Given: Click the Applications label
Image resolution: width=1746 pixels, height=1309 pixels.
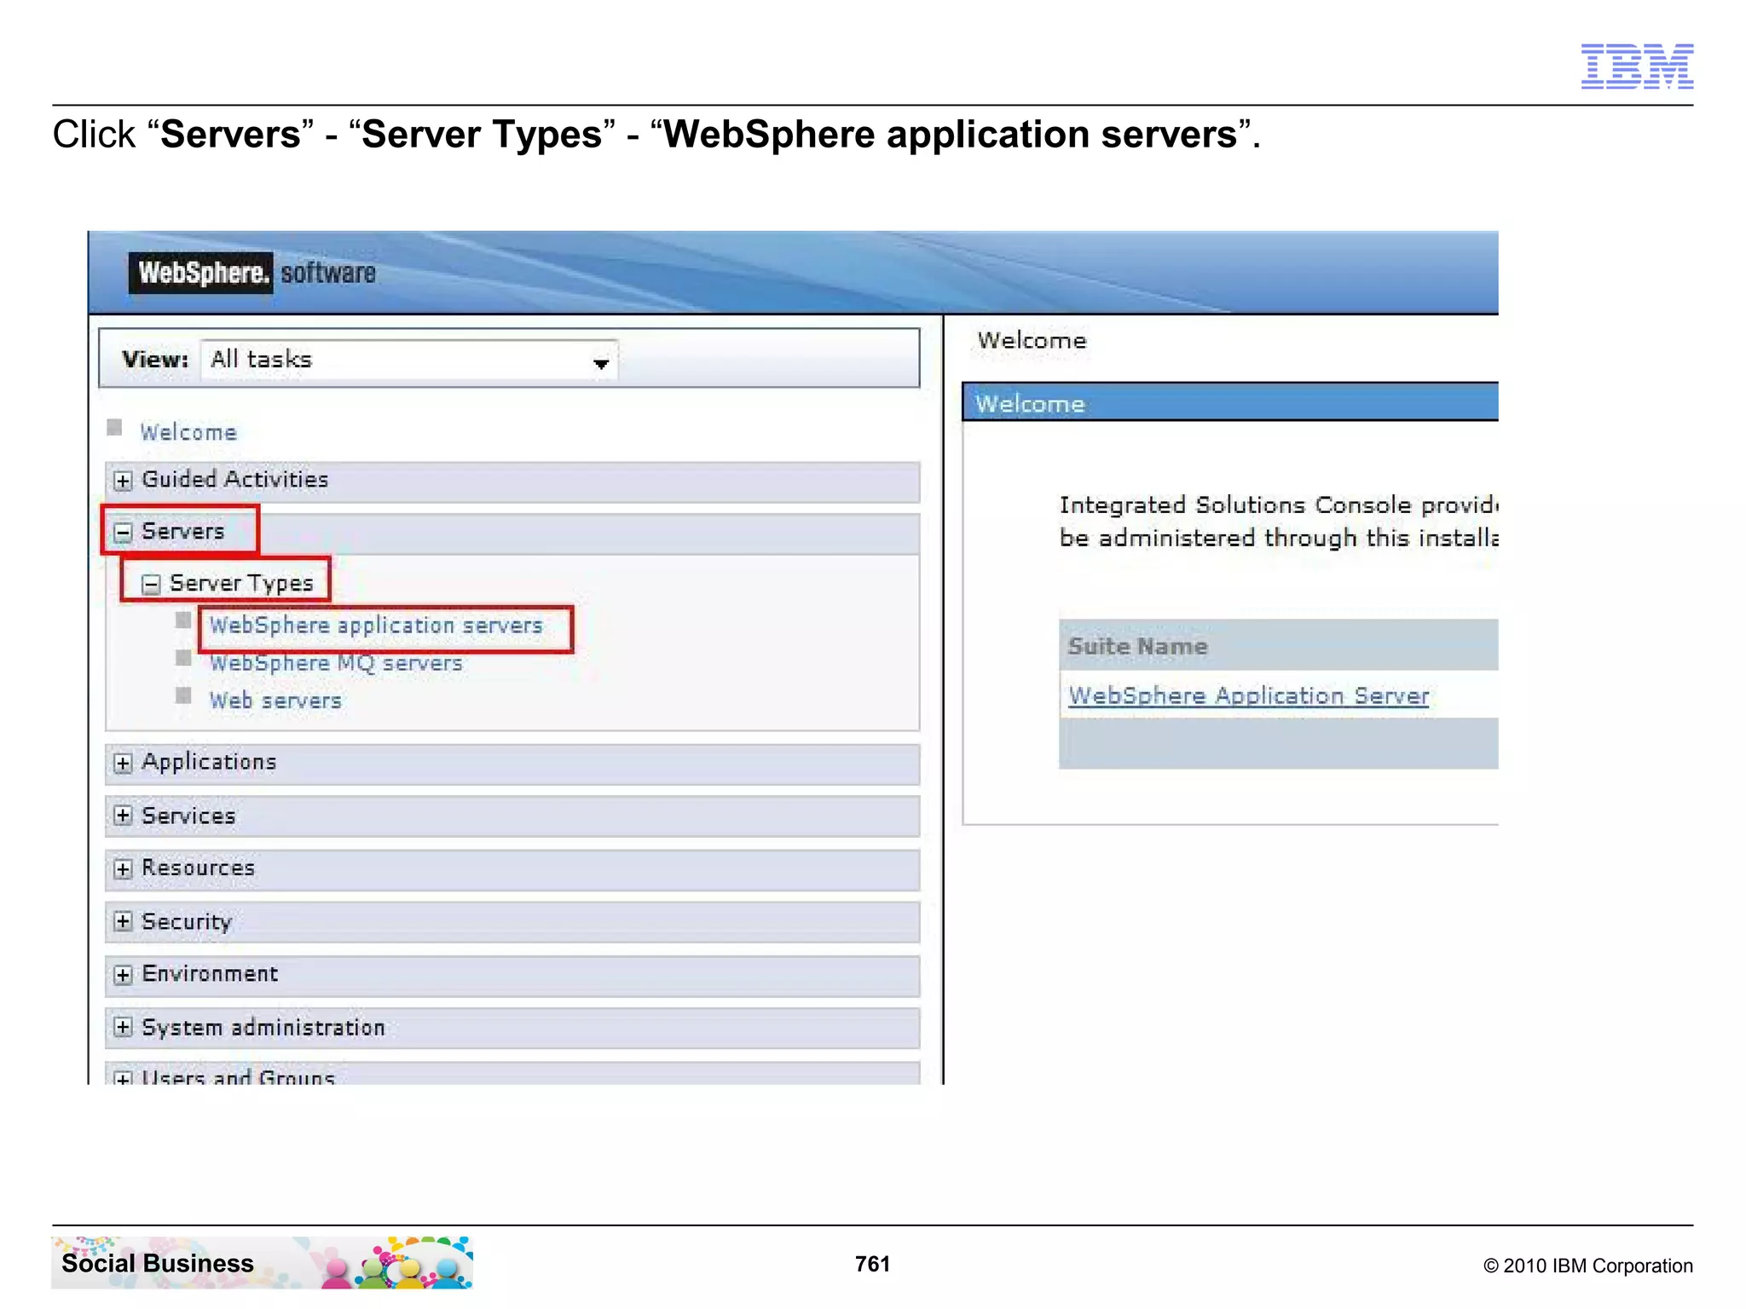Looking at the screenshot, I should (210, 762).
